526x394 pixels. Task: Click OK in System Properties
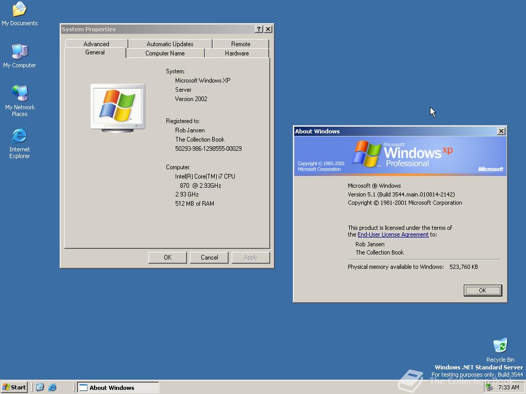click(x=168, y=258)
